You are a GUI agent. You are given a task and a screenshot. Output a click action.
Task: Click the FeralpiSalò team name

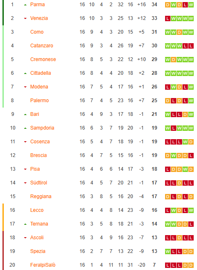(43, 265)
